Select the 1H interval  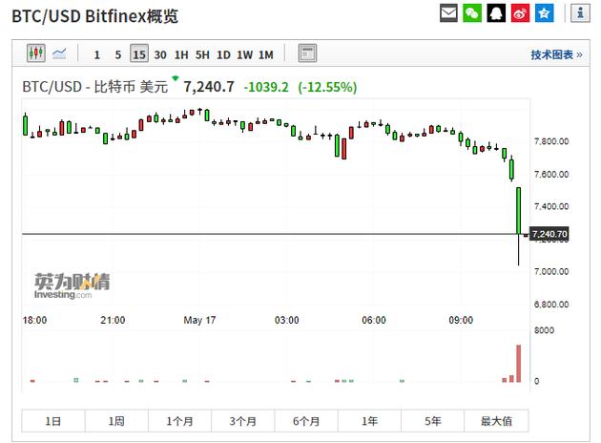[x=181, y=54]
